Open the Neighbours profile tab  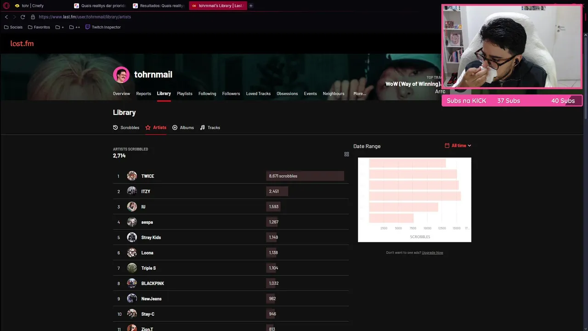point(334,94)
